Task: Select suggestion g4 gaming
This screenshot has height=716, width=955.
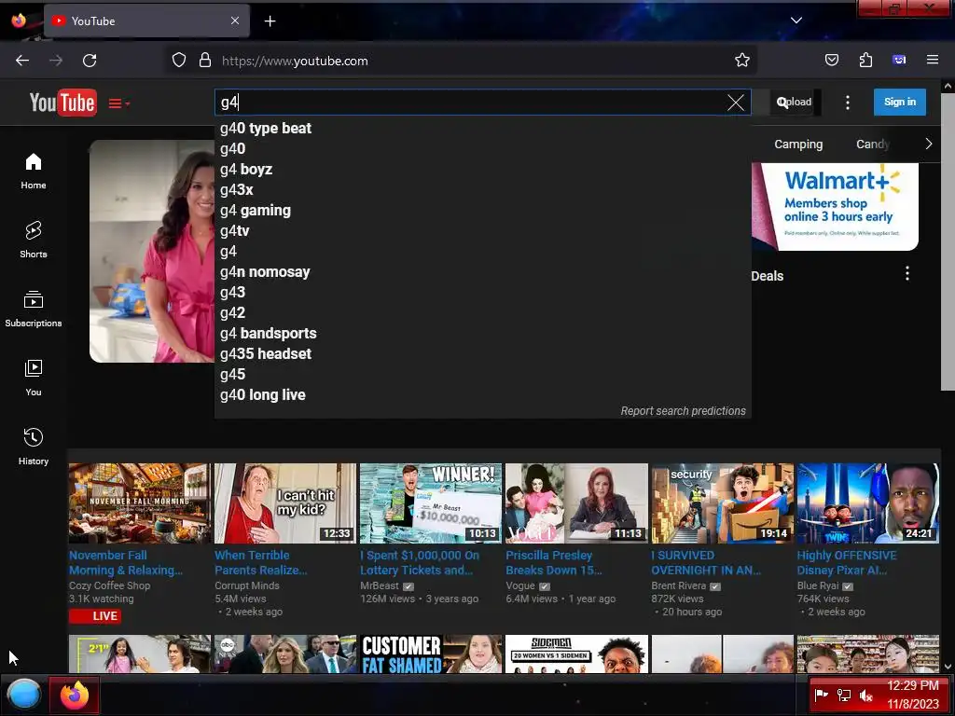Action: coord(482,211)
